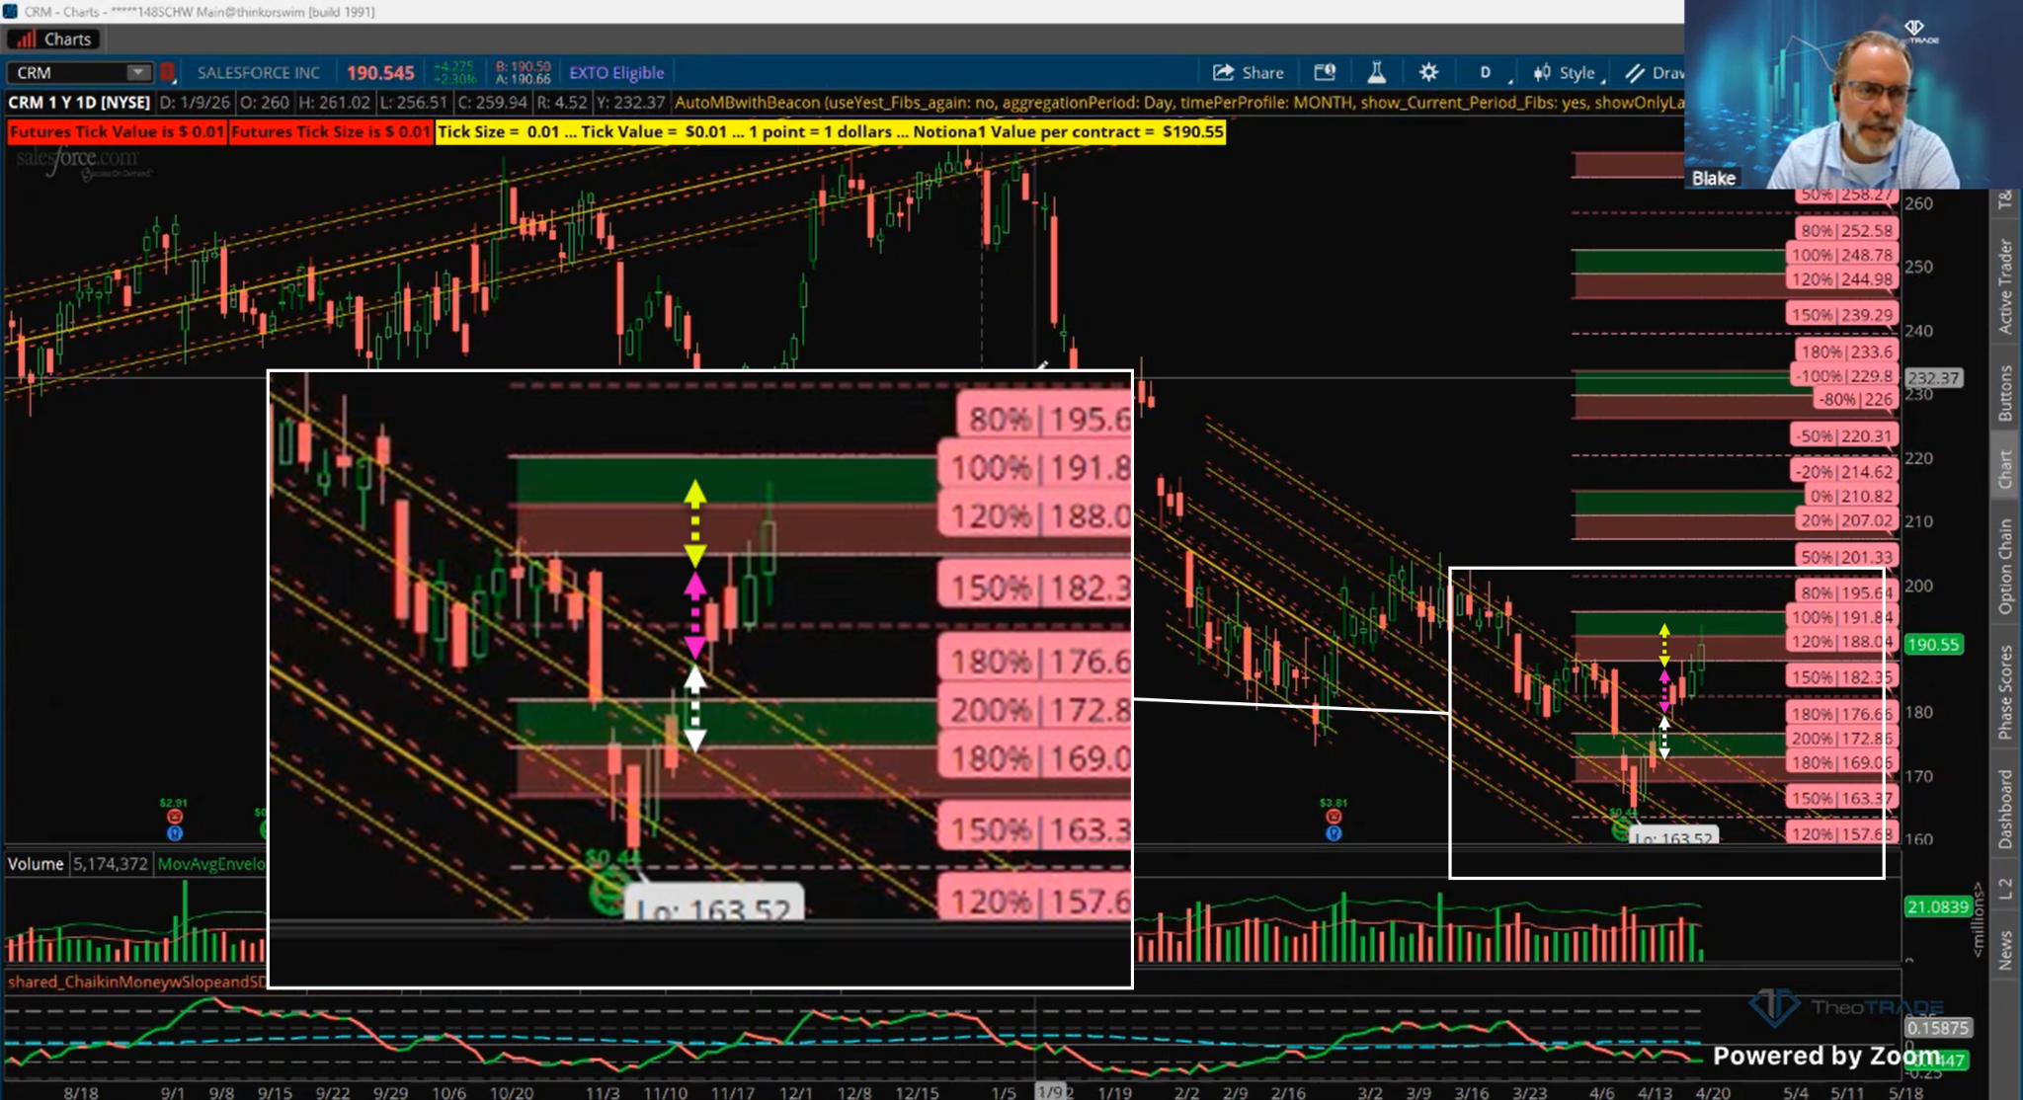Click the 50% | 201.33 Fib label
The width and height of the screenshot is (2023, 1100).
pos(1846,557)
